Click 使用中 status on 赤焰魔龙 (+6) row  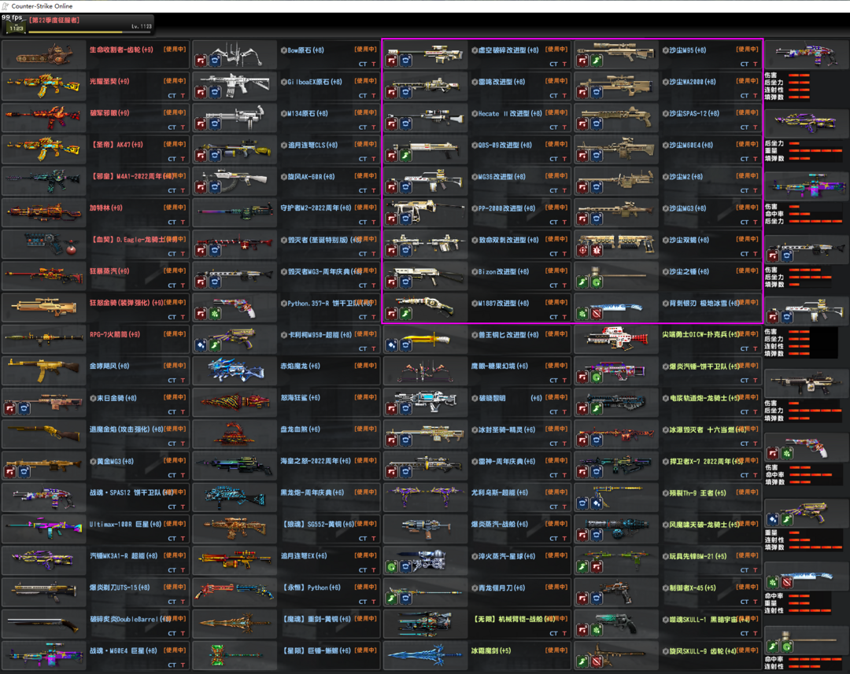365,366
